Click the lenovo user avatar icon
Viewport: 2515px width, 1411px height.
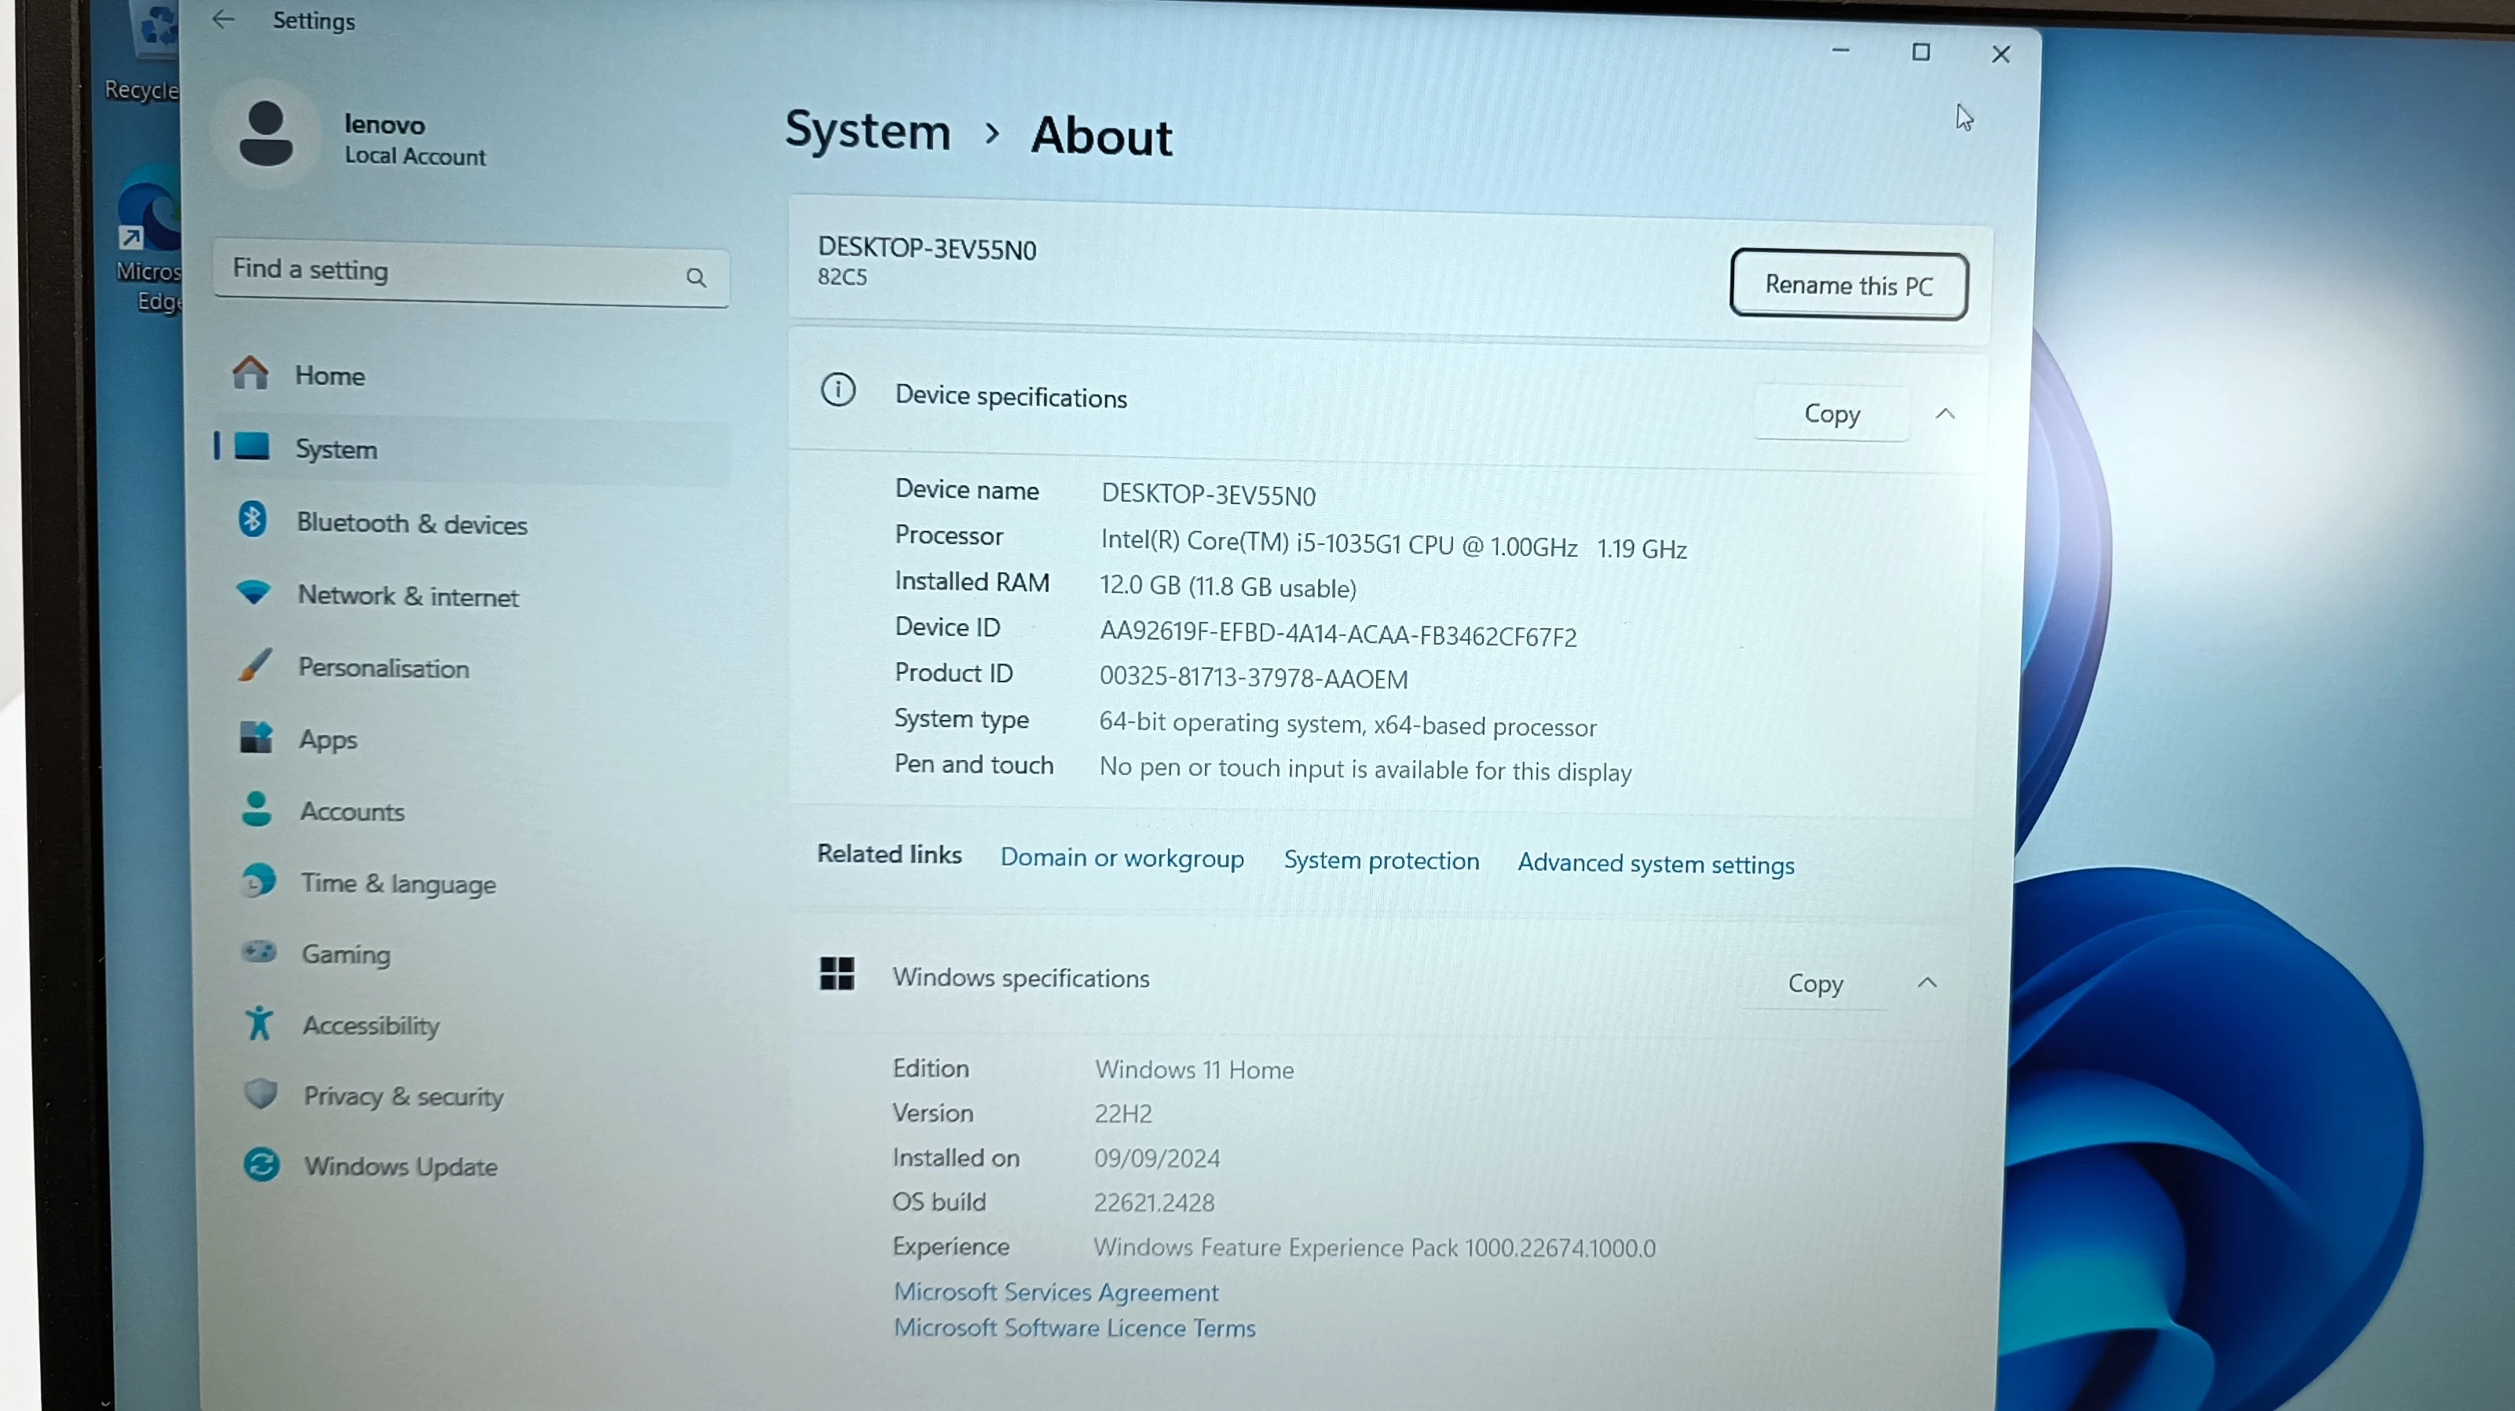pyautogui.click(x=265, y=133)
